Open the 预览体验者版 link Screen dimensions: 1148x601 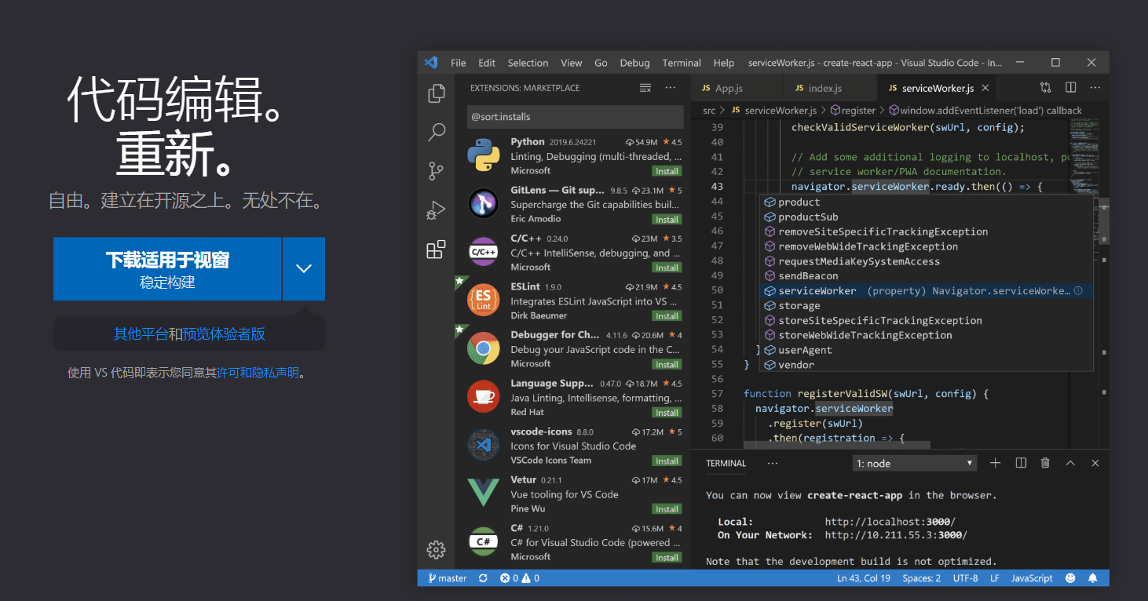click(x=224, y=333)
